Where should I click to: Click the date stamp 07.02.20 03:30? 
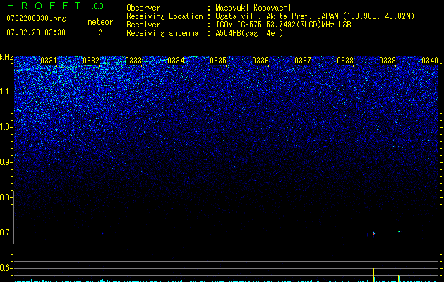pyautogui.click(x=36, y=32)
